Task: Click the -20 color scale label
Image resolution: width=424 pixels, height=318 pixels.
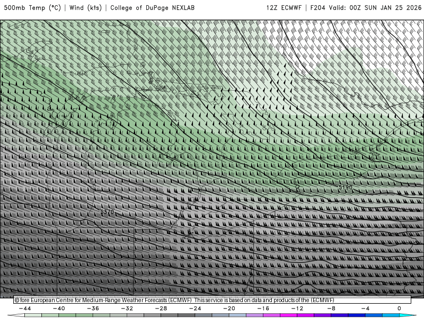Action: point(229,308)
